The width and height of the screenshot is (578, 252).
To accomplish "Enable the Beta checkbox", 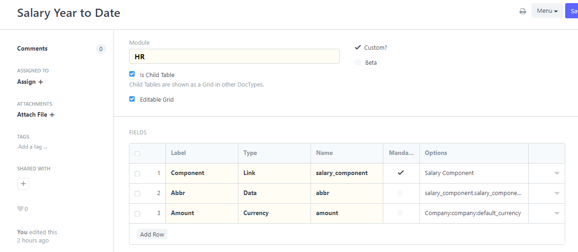I will [x=358, y=62].
